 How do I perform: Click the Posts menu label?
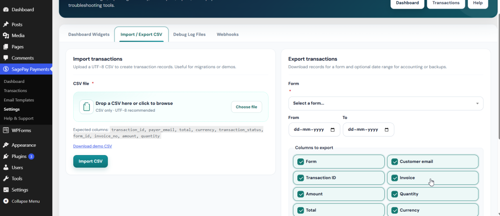(x=17, y=24)
